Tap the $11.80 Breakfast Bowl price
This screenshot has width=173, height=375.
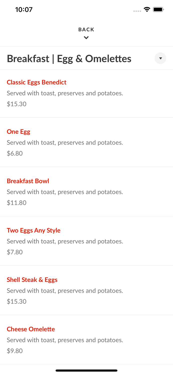(16, 202)
